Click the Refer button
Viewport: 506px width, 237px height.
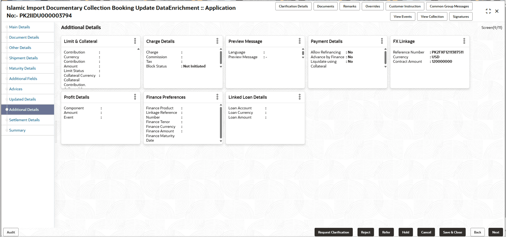click(386, 232)
